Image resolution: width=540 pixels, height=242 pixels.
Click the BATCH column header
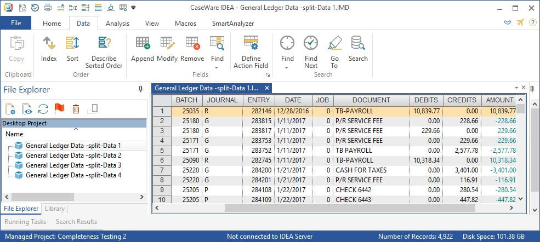(186, 100)
